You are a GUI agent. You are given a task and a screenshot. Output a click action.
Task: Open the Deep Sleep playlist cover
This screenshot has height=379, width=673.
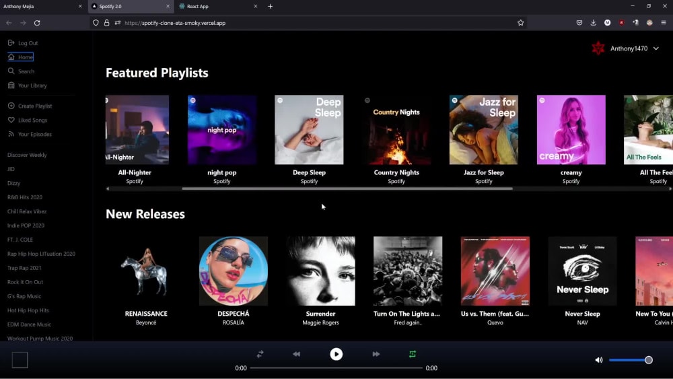(309, 130)
